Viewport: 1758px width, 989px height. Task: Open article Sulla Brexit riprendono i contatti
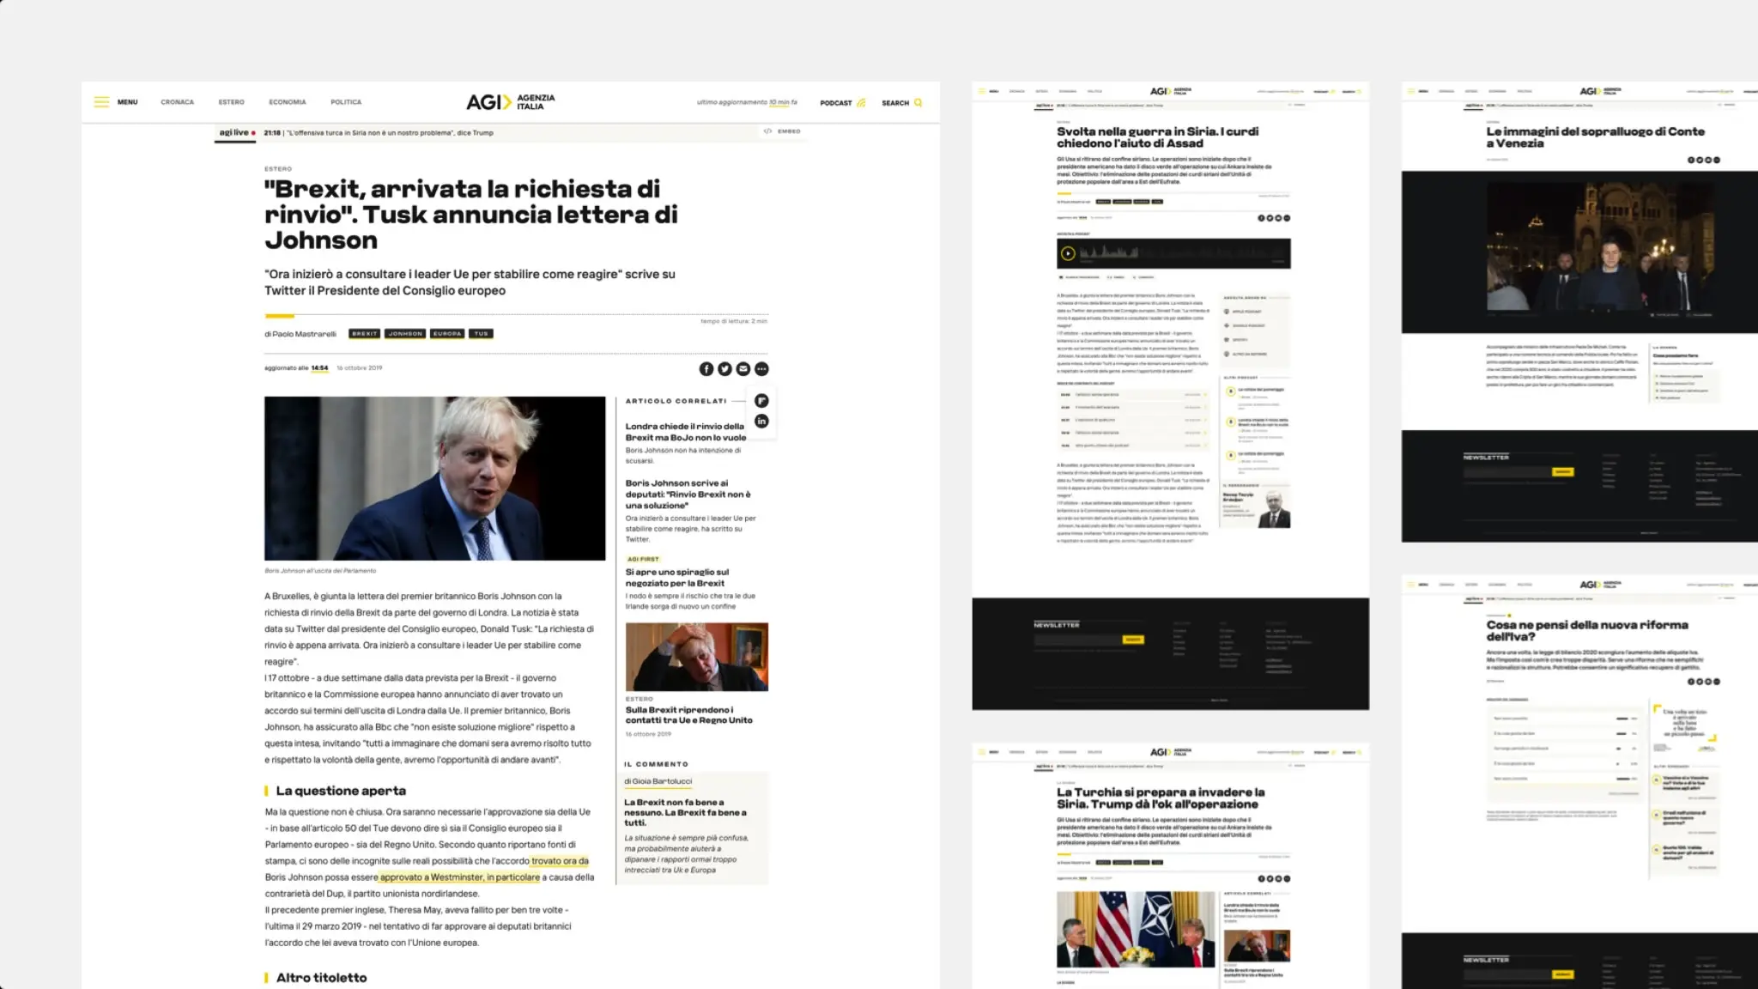tap(689, 715)
